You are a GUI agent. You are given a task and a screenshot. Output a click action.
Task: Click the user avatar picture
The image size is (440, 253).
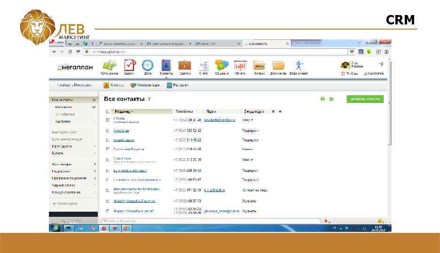click(x=345, y=65)
